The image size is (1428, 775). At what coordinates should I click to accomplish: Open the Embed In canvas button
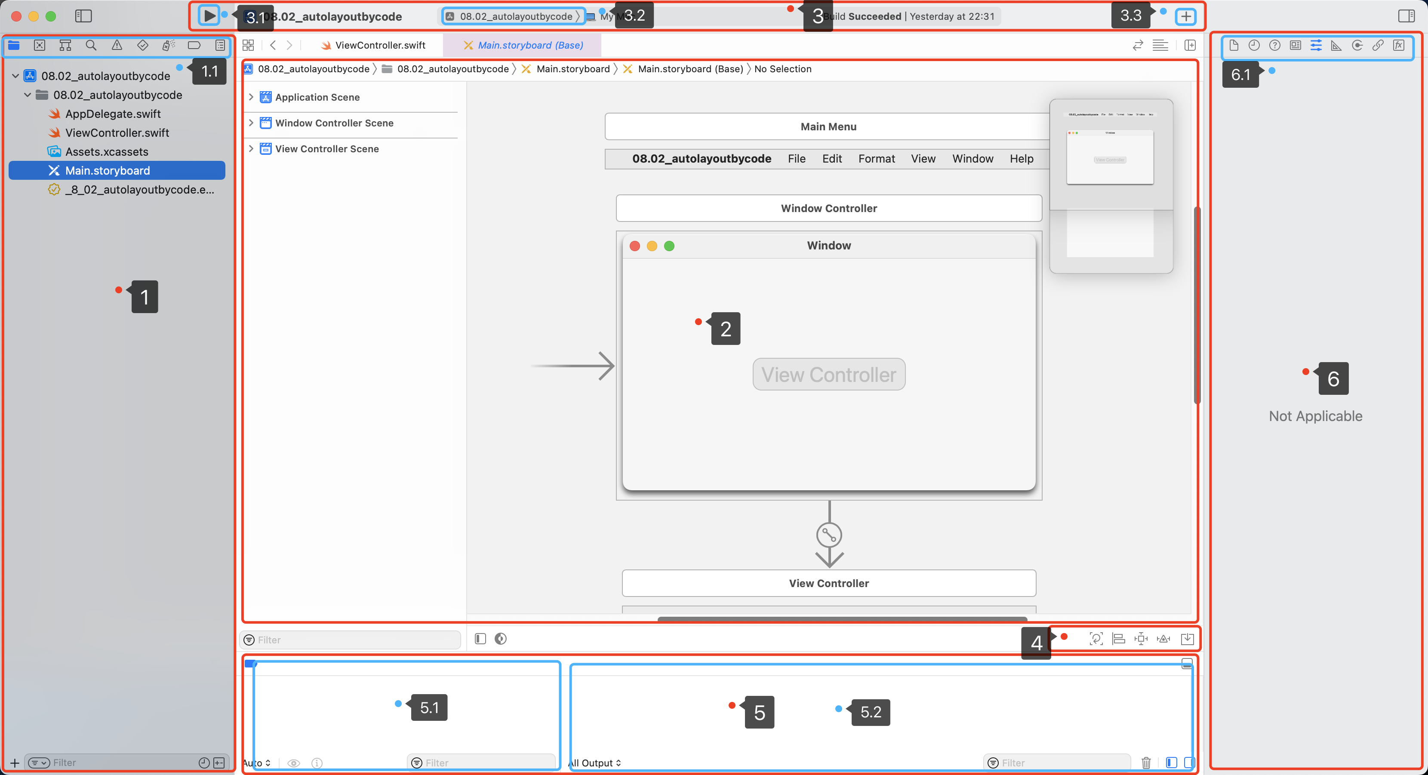click(1188, 639)
